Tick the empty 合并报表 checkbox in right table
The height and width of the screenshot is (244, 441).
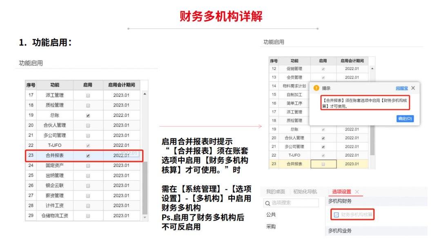point(323,164)
